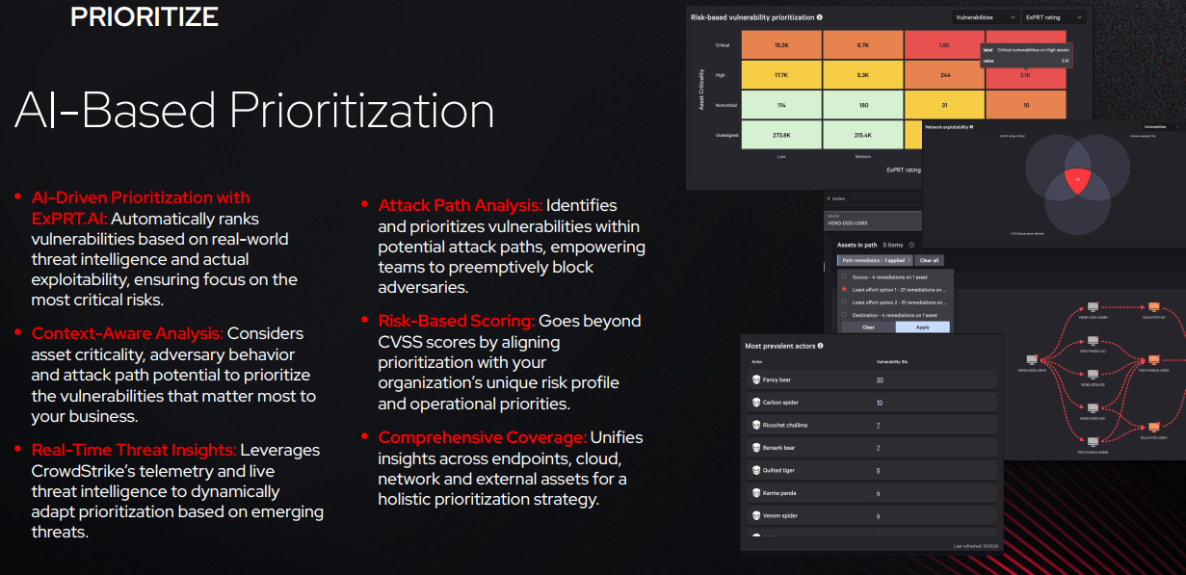Click the Clear button in remediation popup
Image resolution: width=1186 pixels, height=575 pixels.
coord(868,327)
